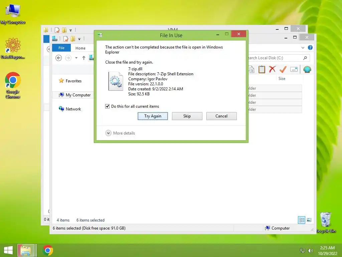Click the New folder quick access icon in VM4 window
The height and width of the screenshot is (257, 342).
click(x=64, y=30)
